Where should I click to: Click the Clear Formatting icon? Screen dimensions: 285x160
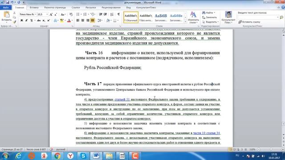(71, 14)
